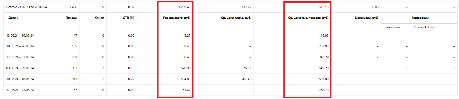Sort table by Показы column header
The image size is (459, 99).
point(71,18)
